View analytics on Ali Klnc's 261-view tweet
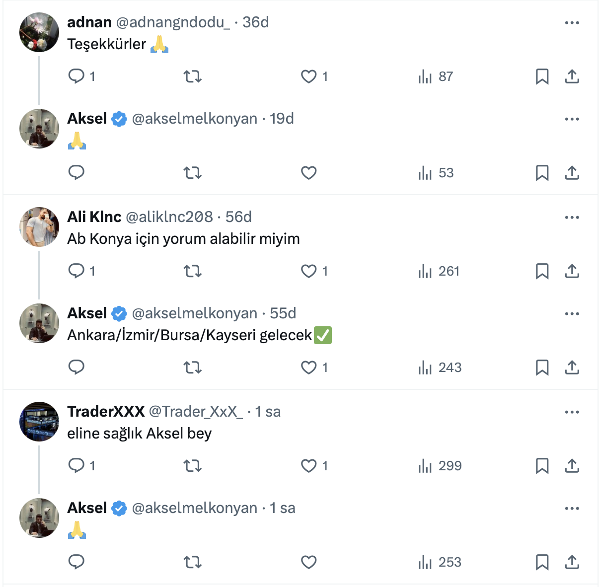This screenshot has height=587, width=605. click(x=439, y=271)
